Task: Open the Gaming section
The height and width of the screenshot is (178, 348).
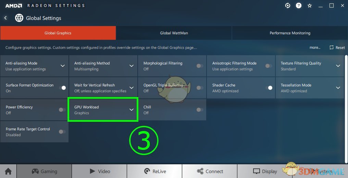Action: [44, 171]
